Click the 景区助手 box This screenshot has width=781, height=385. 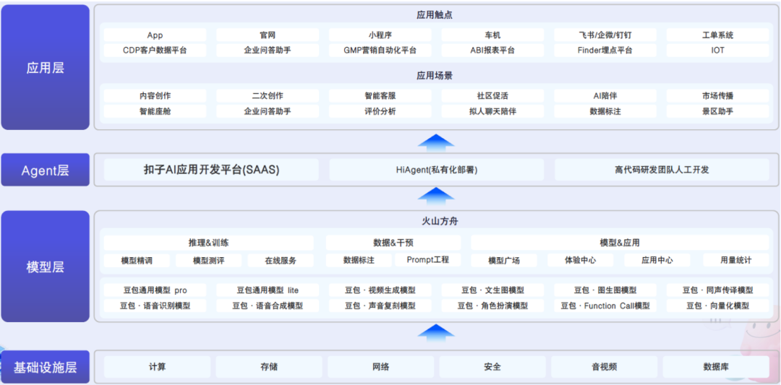pos(718,111)
